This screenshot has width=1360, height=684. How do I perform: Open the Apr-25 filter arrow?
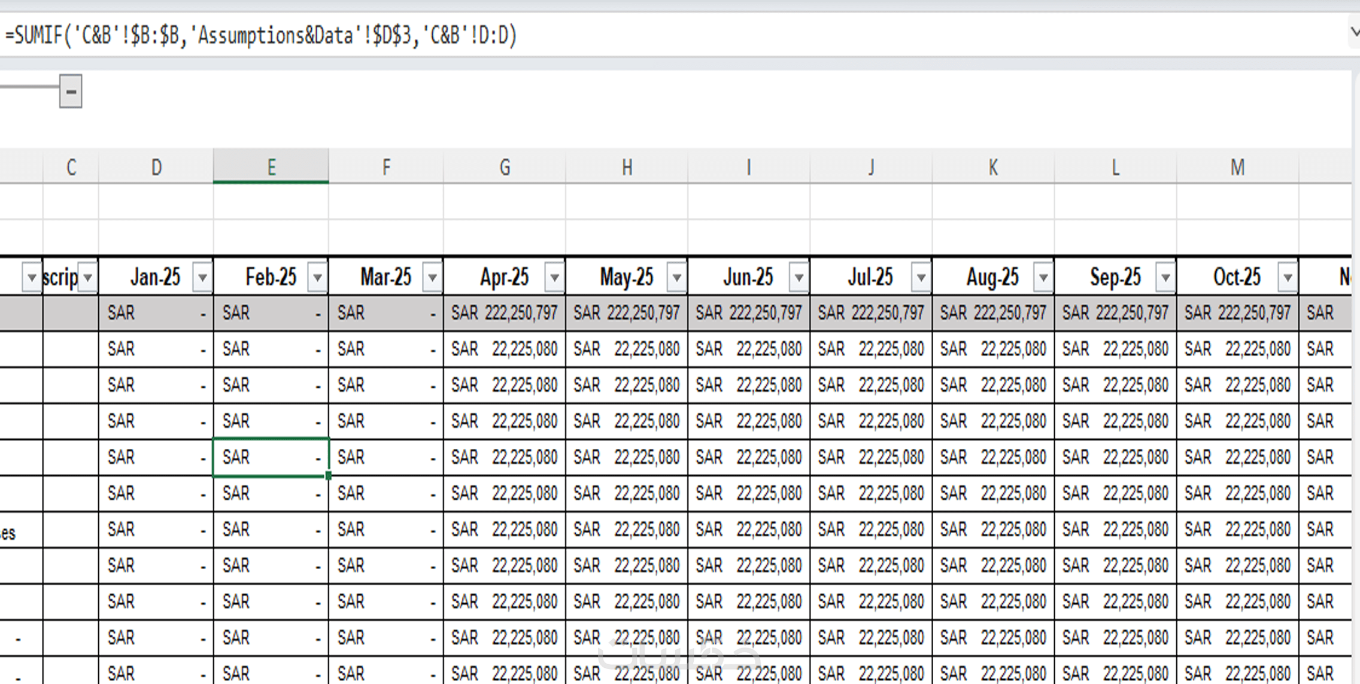click(554, 278)
